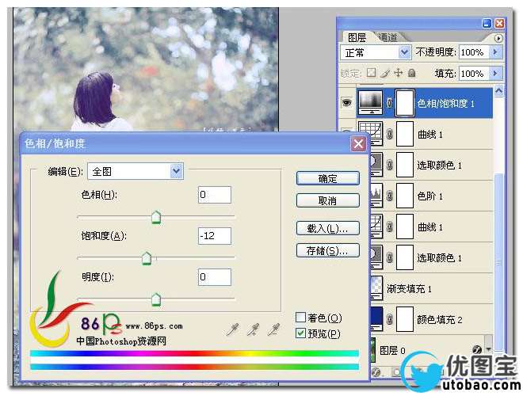
Task: Click the 不透明度 100% field
Action: (x=474, y=52)
